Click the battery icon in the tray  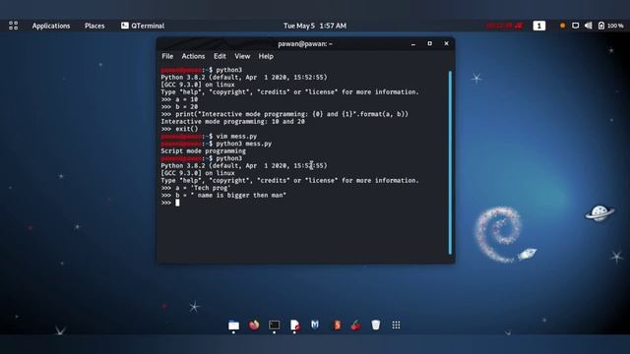pos(601,26)
